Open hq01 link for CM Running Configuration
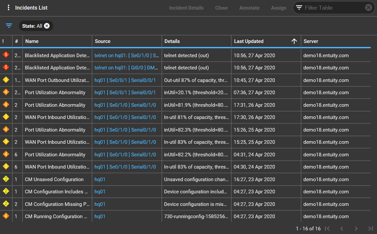The width and height of the screenshot is (377, 234). [100, 216]
